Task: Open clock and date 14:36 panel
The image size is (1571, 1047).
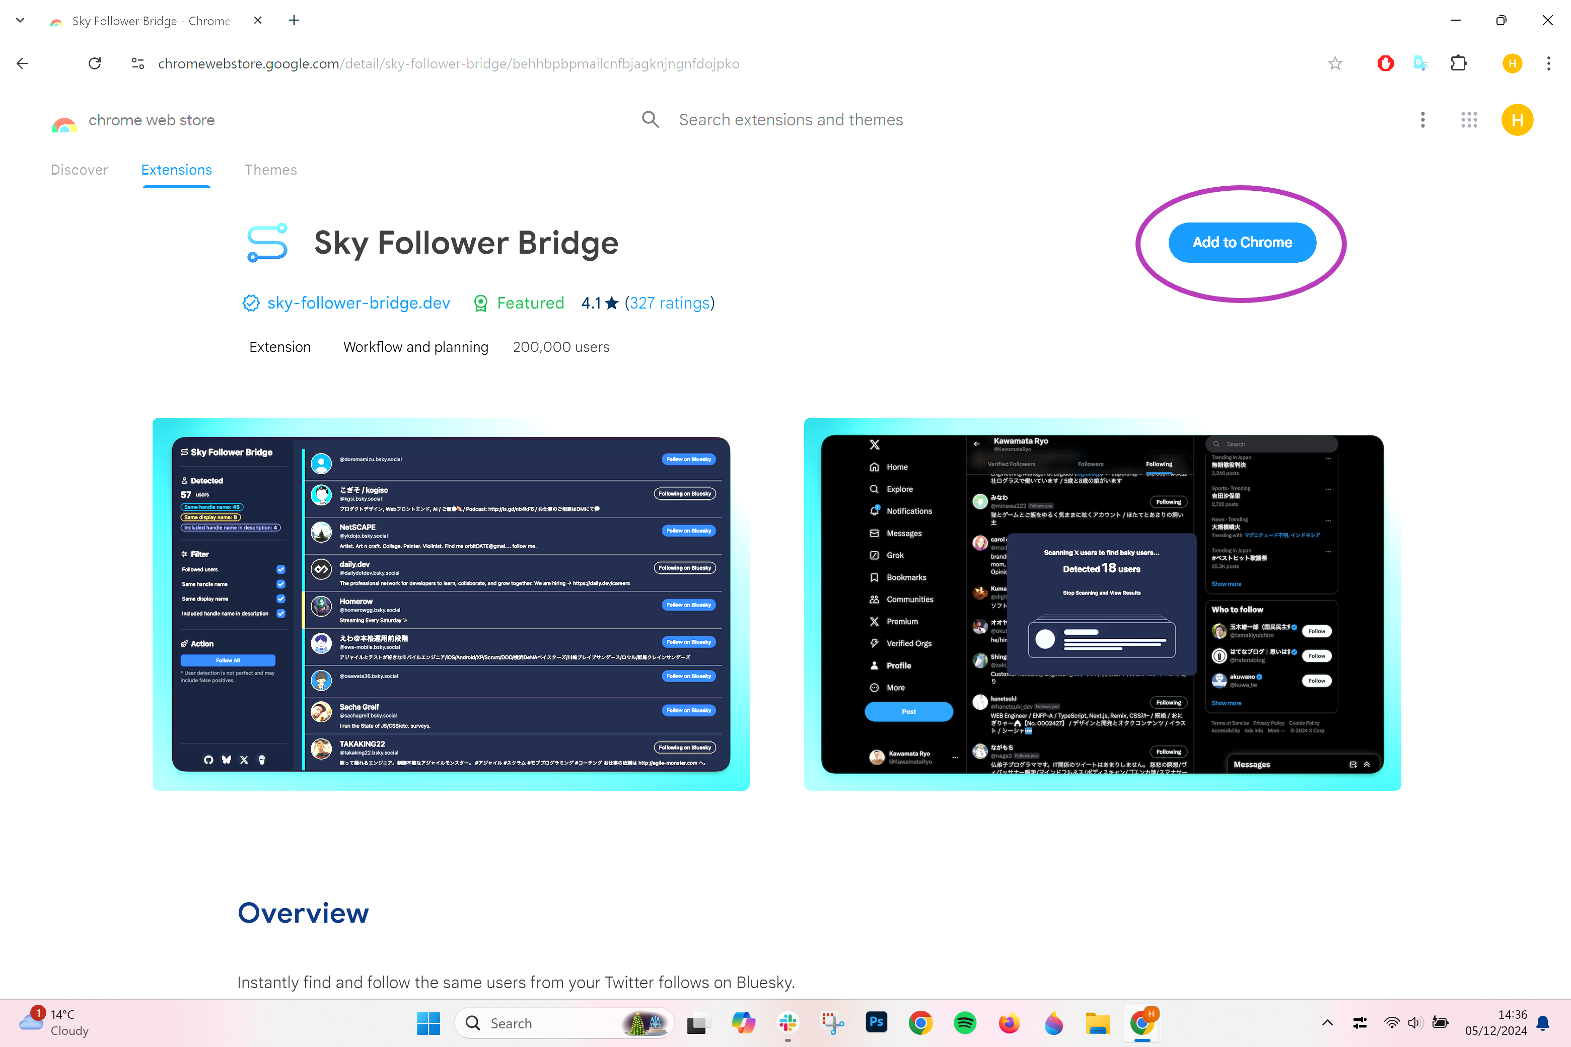Action: point(1496,1022)
